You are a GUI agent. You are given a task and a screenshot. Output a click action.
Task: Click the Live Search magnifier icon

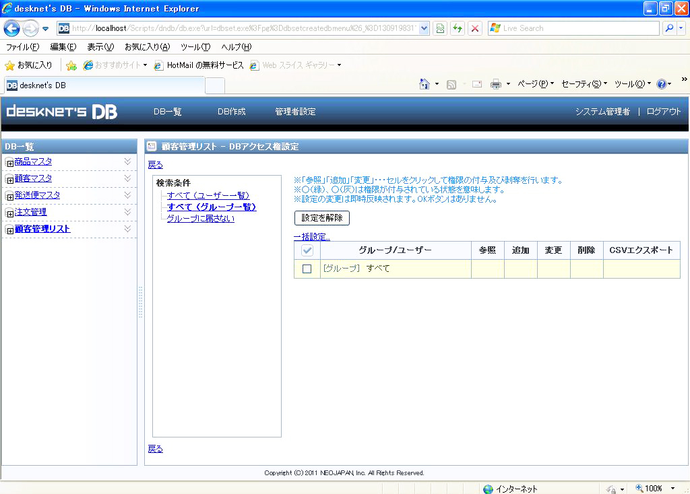click(669, 28)
